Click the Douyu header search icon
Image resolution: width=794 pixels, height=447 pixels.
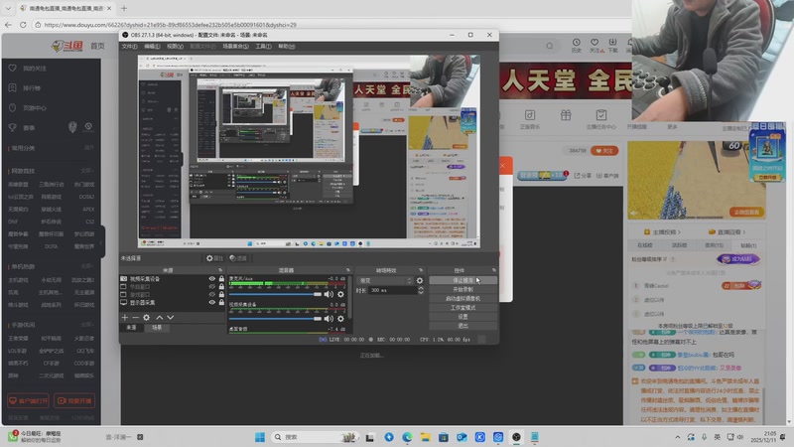click(550, 46)
